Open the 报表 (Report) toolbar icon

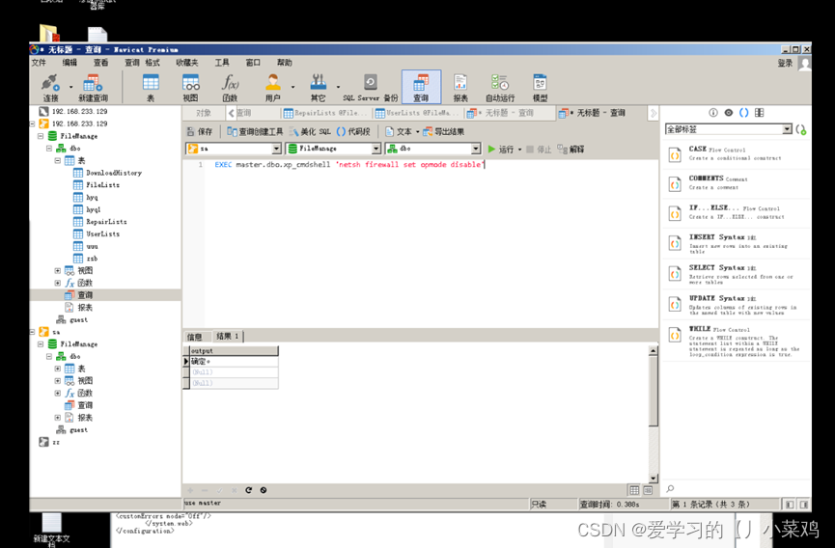coord(460,89)
